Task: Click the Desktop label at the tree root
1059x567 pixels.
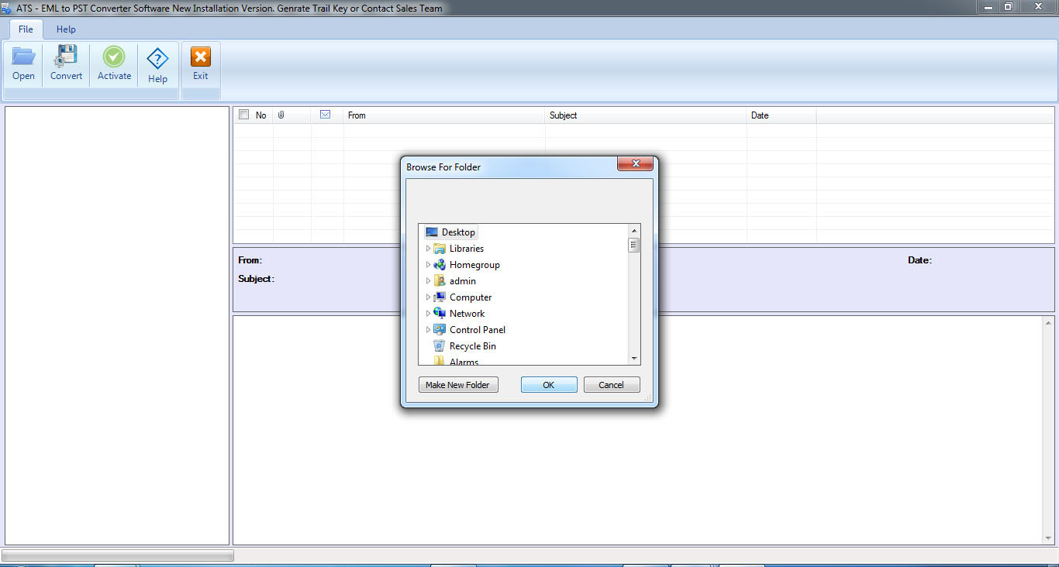Action: pyautogui.click(x=458, y=232)
